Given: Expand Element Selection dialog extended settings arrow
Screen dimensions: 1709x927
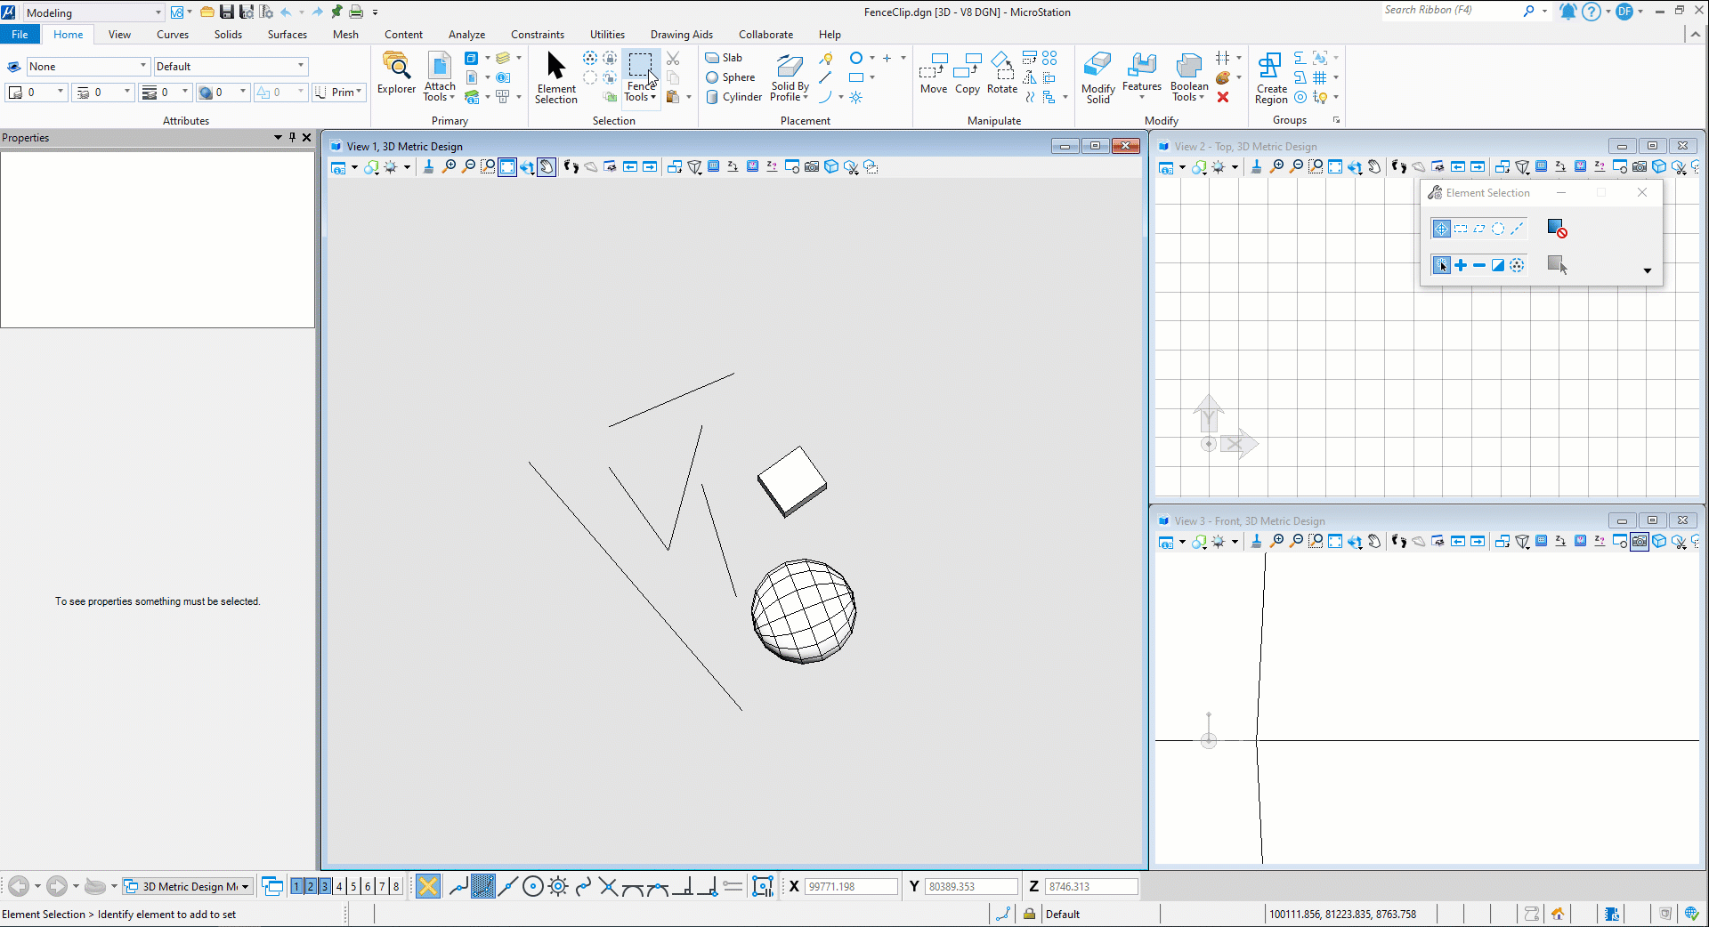Looking at the screenshot, I should 1647,270.
